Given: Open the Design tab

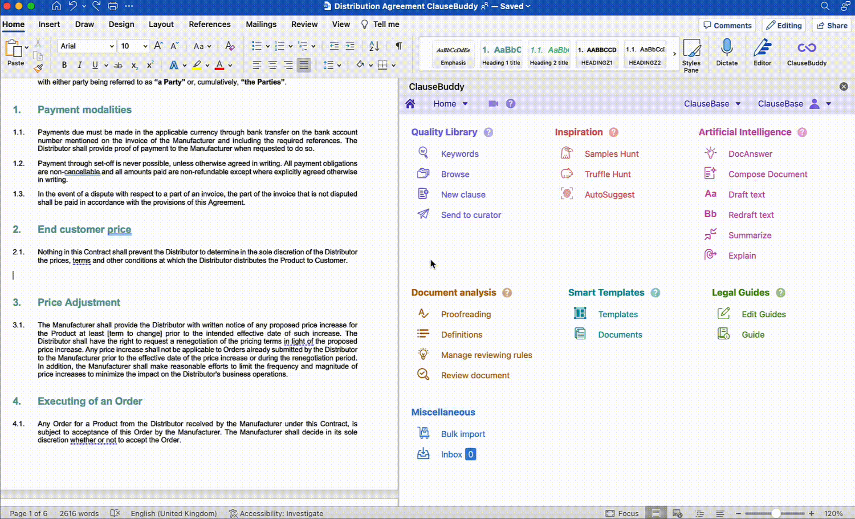Looking at the screenshot, I should 121,24.
